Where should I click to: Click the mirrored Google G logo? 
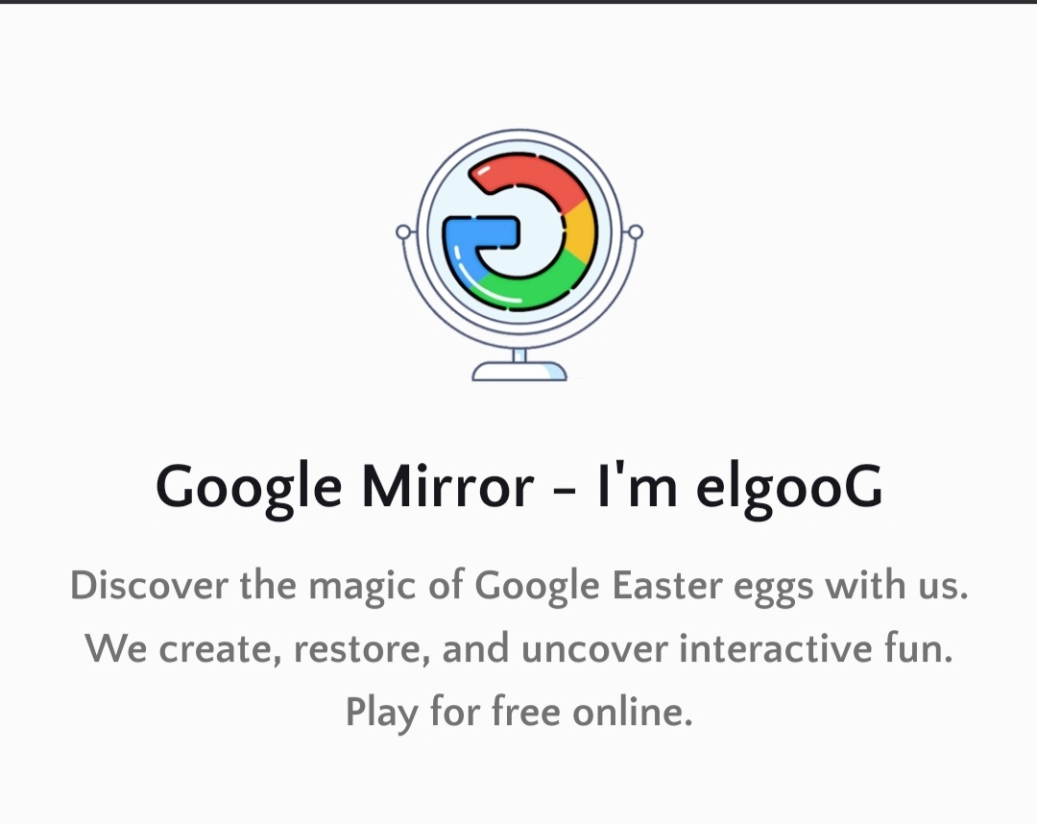pyautogui.click(x=519, y=232)
